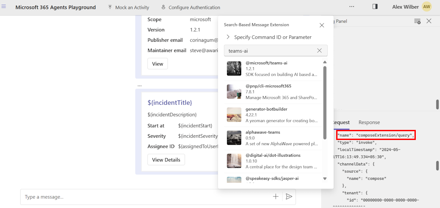This screenshot has width=440, height=208.
Task: Select the generator-botbuilder result
Action: [x=274, y=115]
